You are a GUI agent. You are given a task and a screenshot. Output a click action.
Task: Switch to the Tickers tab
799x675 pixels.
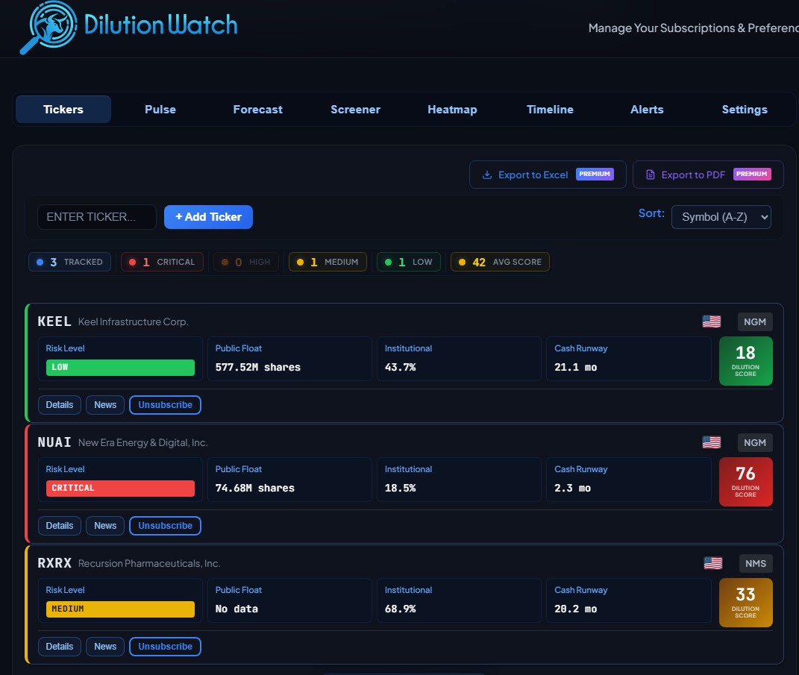(63, 110)
